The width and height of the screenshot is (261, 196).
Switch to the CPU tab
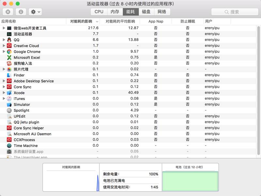tap(99, 12)
